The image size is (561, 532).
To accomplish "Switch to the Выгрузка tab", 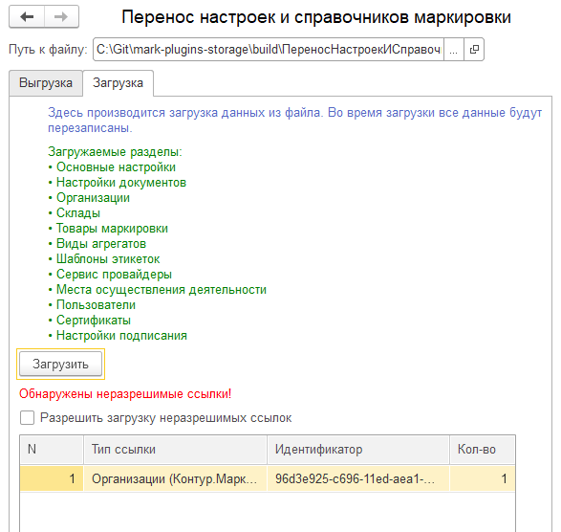I will point(46,83).
